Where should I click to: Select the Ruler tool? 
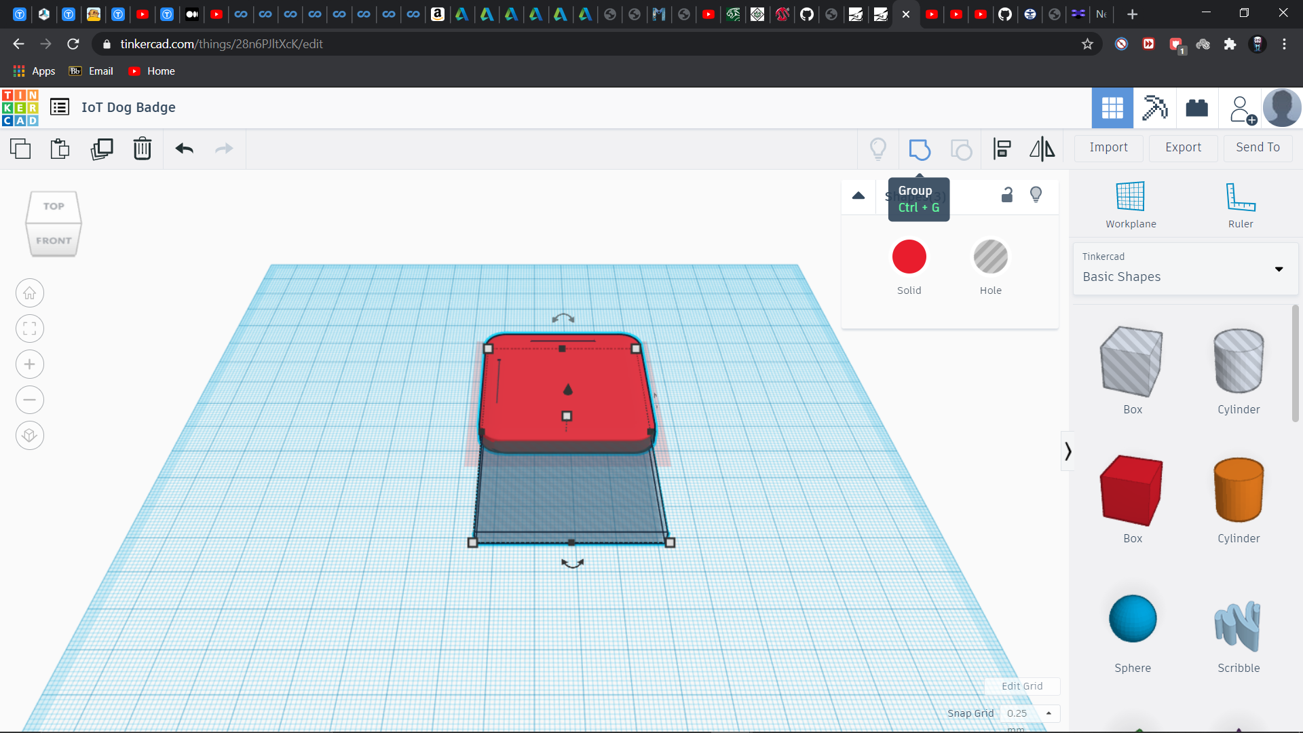(1241, 198)
